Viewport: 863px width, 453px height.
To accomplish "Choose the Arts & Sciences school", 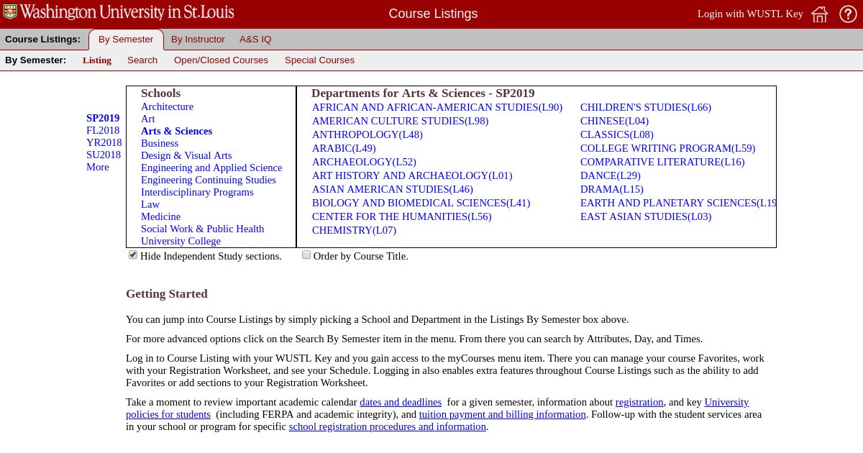I will [x=176, y=131].
